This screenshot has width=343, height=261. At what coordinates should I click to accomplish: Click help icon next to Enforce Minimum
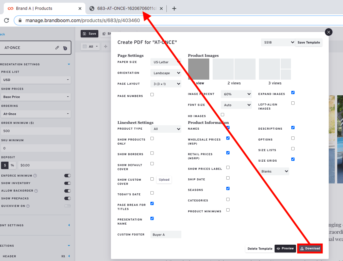pos(35,176)
